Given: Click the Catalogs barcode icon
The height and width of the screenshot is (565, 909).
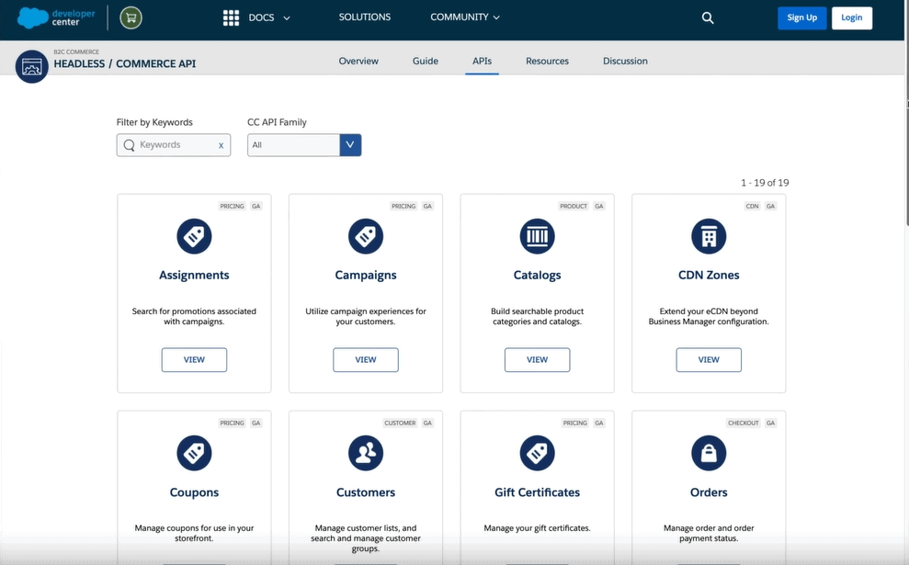Looking at the screenshot, I should tap(538, 236).
